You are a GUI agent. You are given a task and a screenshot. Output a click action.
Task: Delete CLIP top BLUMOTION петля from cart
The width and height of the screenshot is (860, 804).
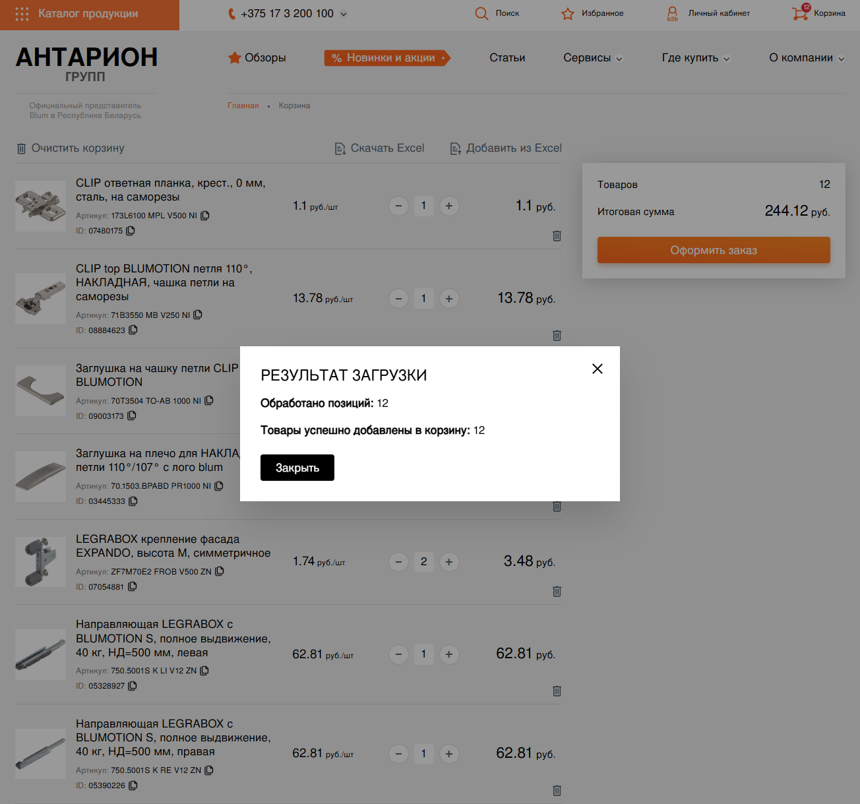557,336
